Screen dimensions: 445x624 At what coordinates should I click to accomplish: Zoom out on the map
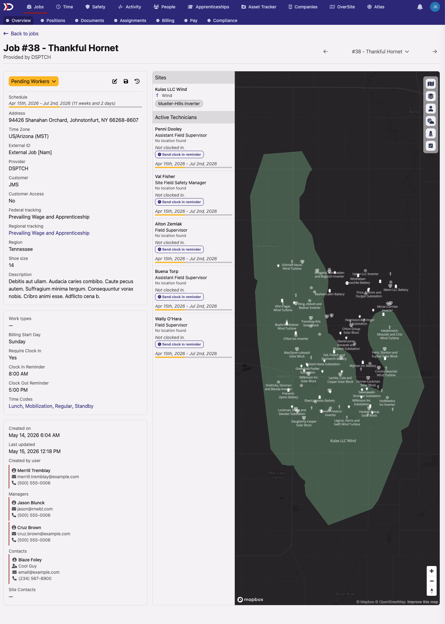[x=432, y=581]
